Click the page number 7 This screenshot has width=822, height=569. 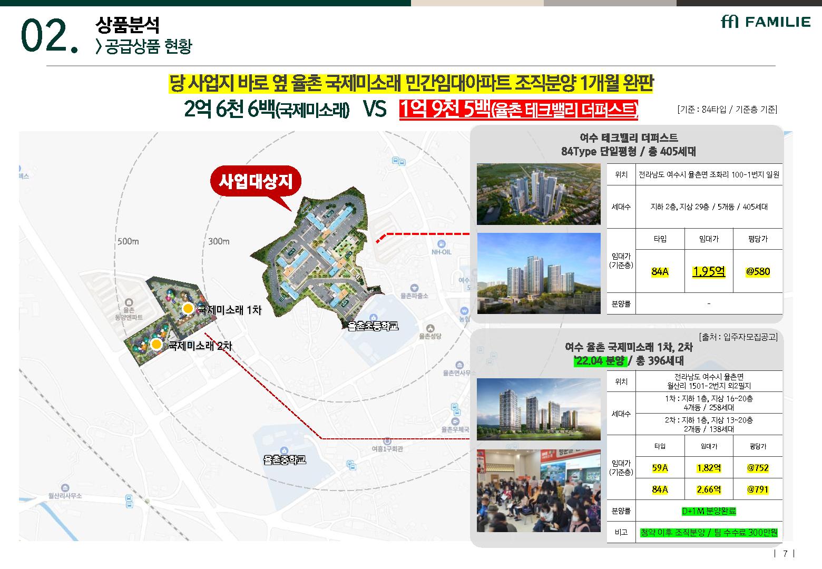(785, 554)
